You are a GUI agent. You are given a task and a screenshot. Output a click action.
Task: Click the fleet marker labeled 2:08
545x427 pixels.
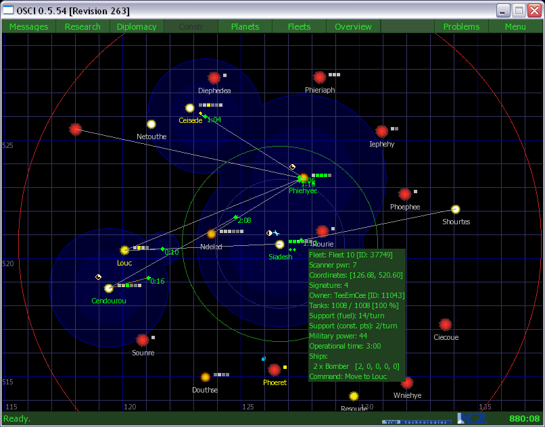[236, 218]
